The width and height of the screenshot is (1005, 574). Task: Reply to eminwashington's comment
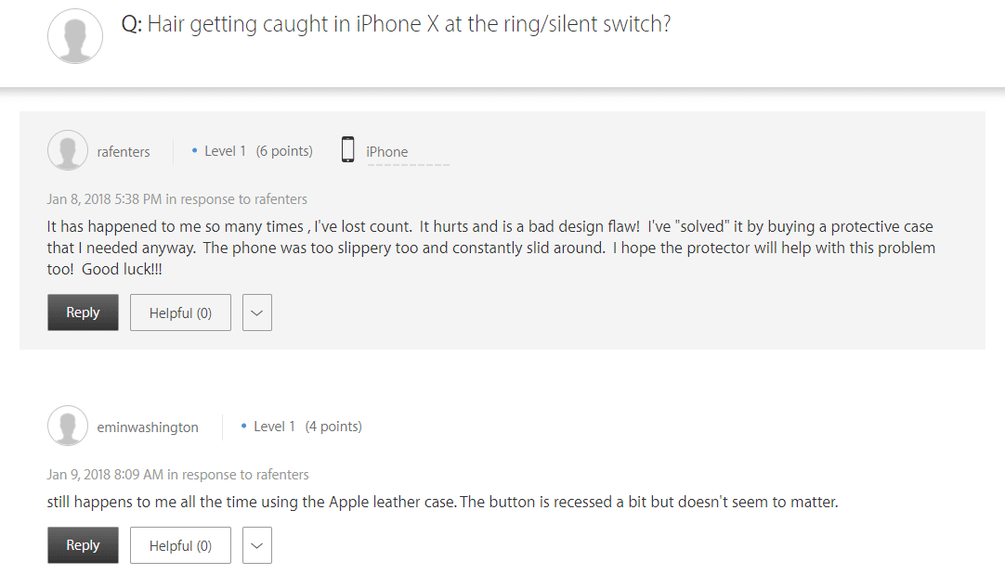click(x=83, y=545)
